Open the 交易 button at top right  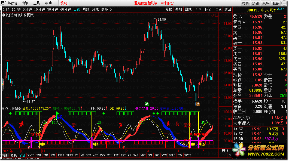click(266, 3)
